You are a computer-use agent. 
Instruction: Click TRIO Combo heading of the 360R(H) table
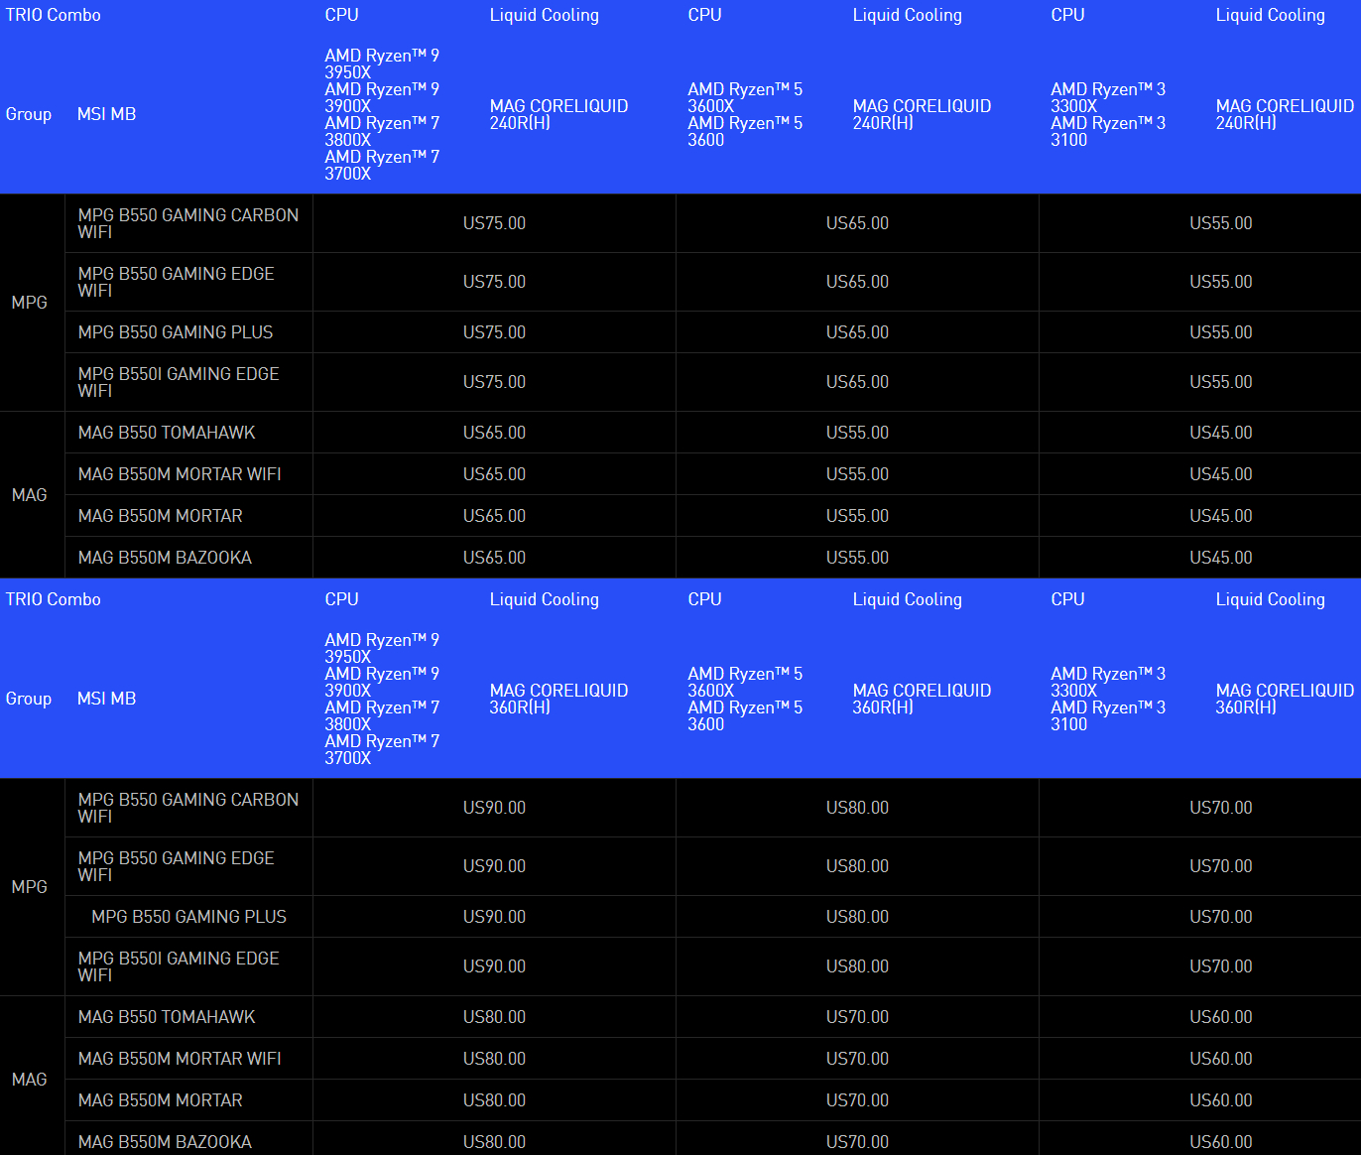[x=54, y=599]
